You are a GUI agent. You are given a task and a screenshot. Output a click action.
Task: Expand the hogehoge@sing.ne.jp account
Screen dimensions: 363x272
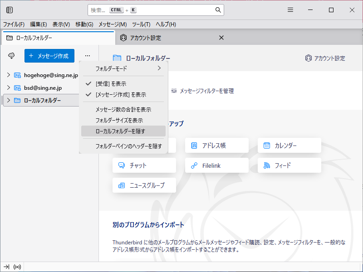pos(9,75)
